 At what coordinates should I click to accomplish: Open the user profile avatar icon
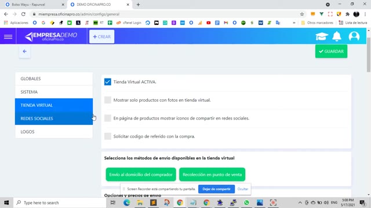(354, 36)
